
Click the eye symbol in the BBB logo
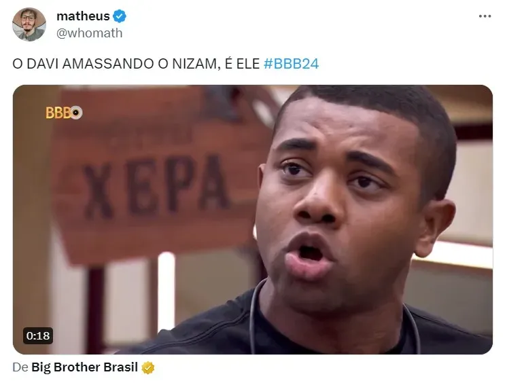[x=76, y=113]
